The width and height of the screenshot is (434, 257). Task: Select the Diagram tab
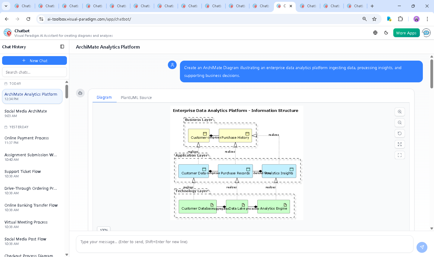(x=104, y=97)
